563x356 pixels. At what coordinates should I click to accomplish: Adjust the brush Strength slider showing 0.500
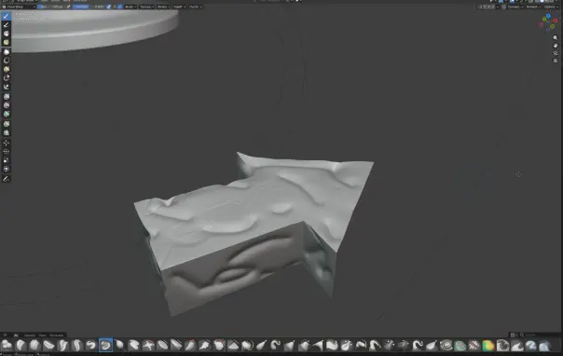[x=89, y=7]
